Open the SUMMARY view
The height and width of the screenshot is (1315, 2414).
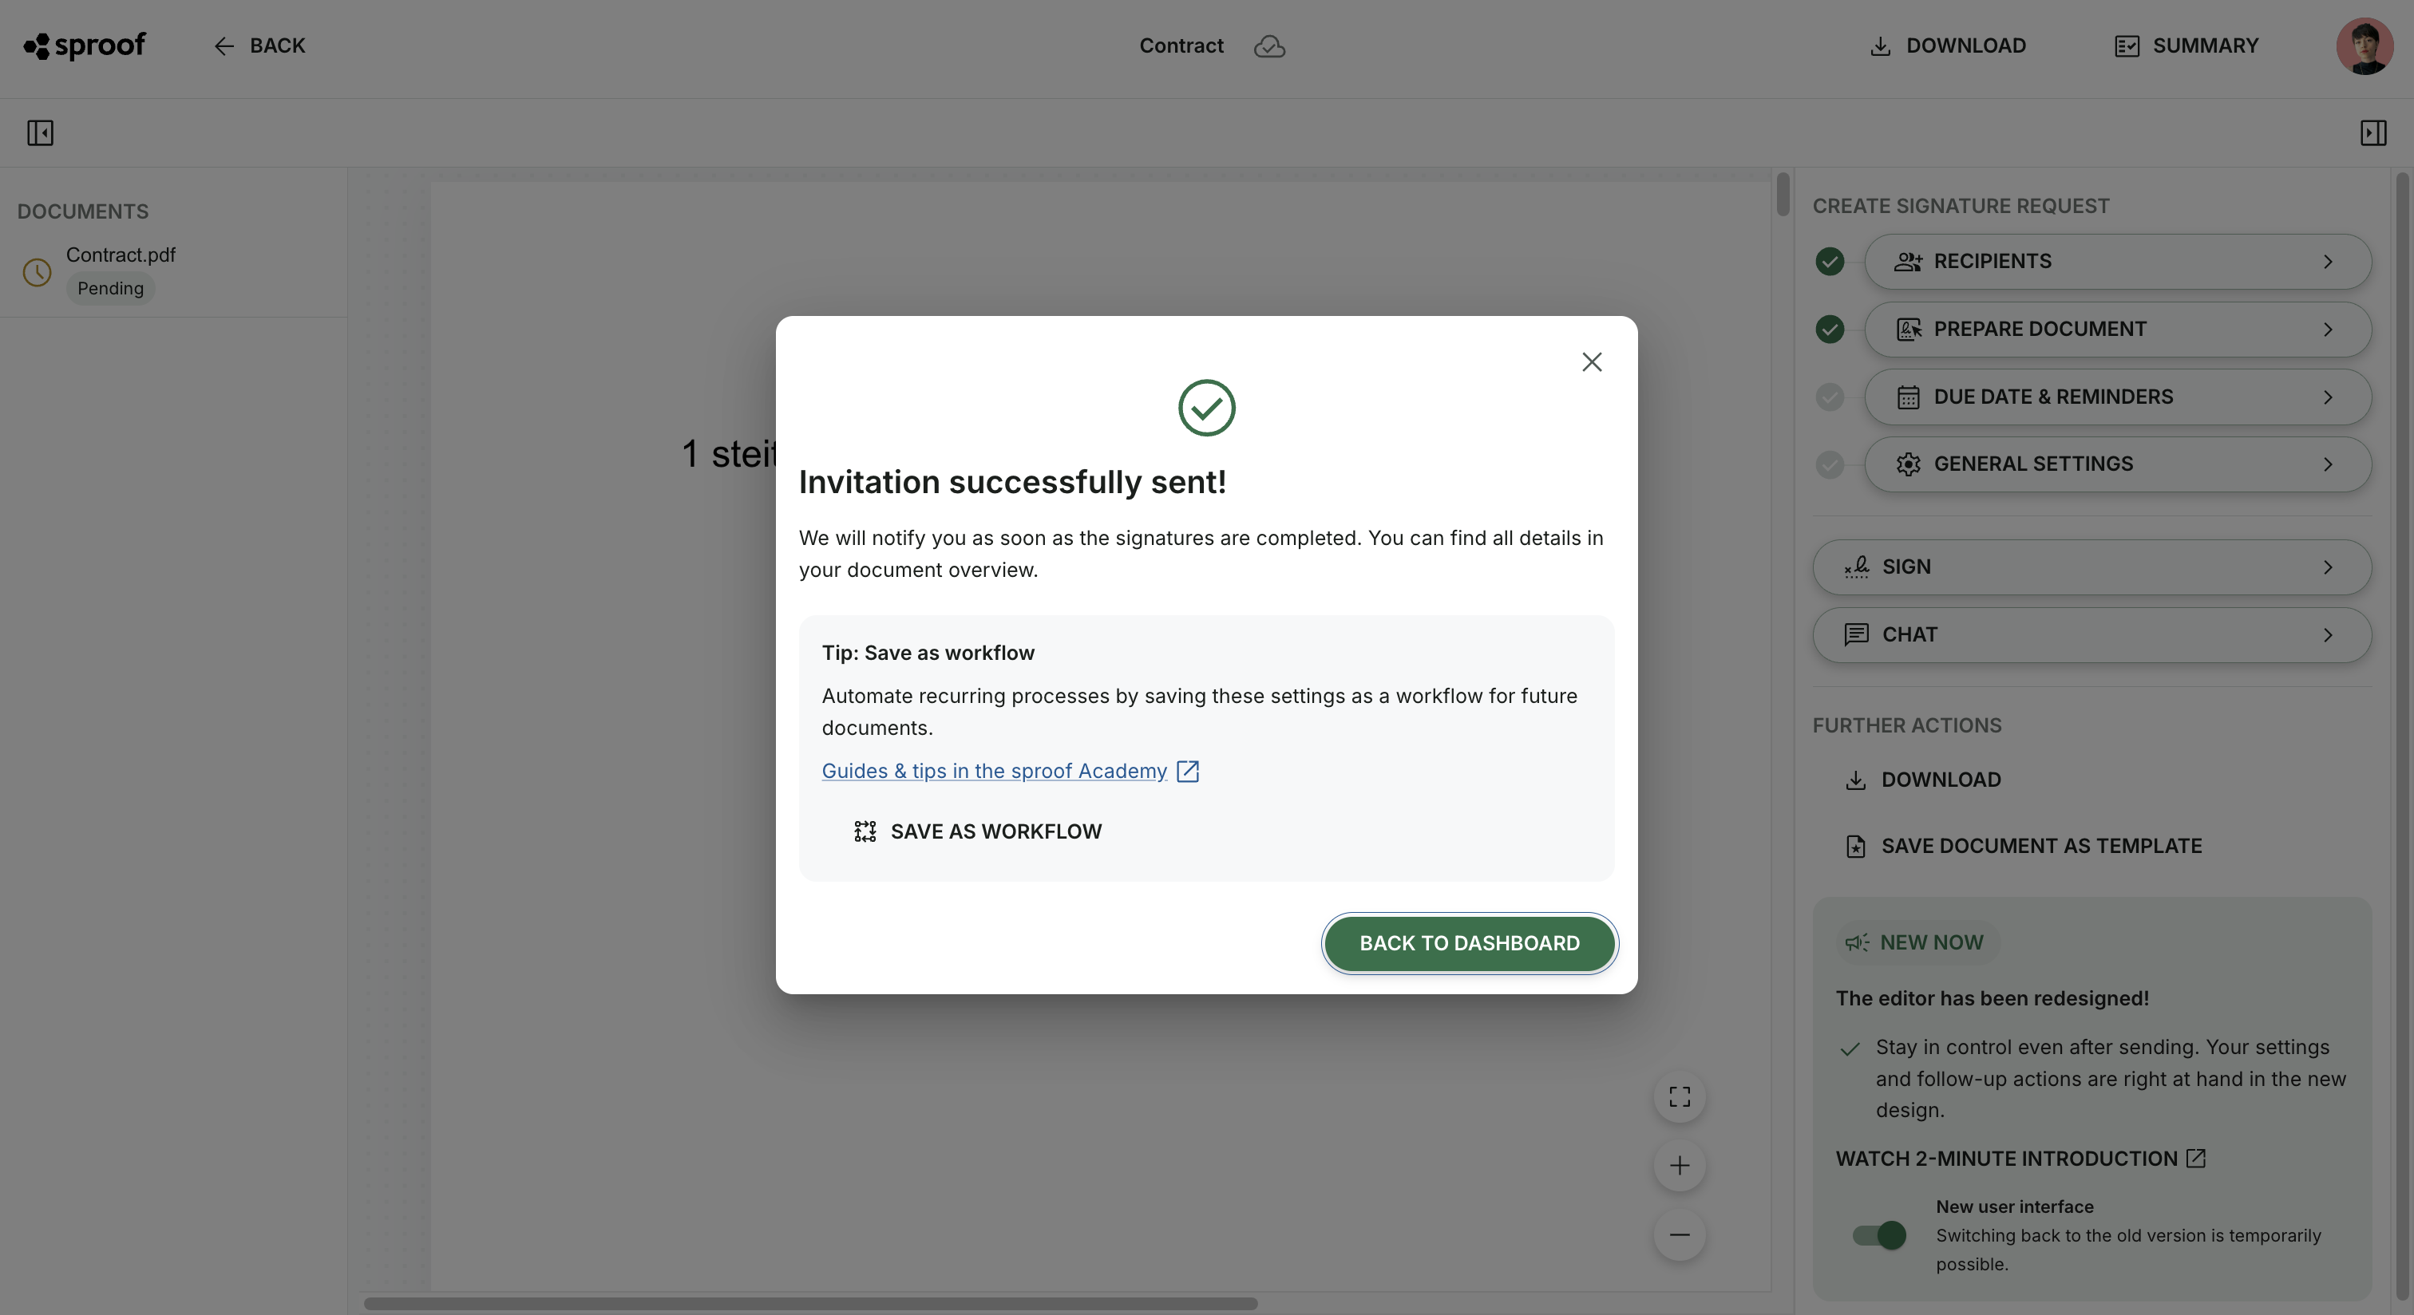click(2186, 46)
